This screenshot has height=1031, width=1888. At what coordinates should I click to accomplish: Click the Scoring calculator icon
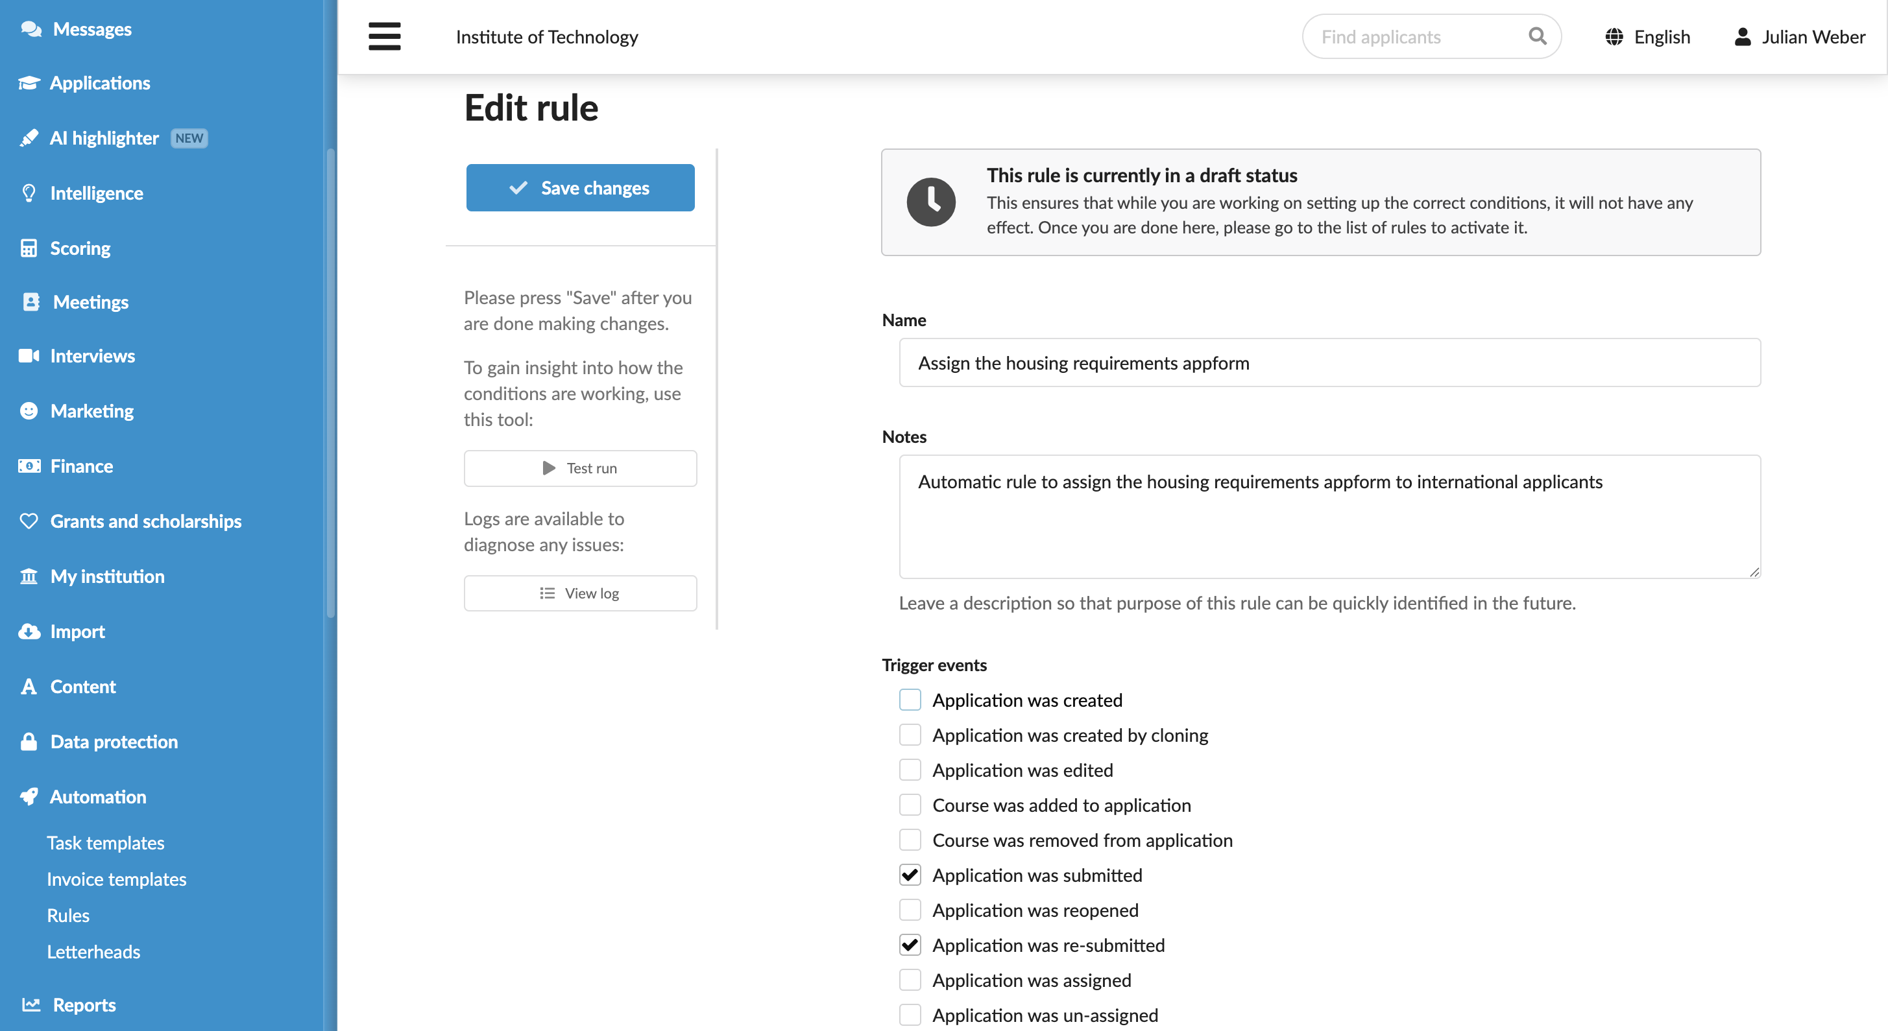tap(29, 248)
